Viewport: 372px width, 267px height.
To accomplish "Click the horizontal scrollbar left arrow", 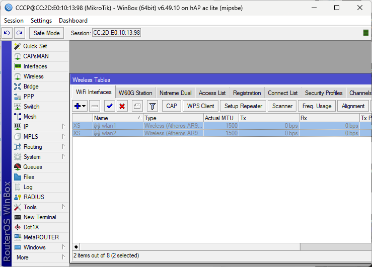I will (x=76, y=247).
